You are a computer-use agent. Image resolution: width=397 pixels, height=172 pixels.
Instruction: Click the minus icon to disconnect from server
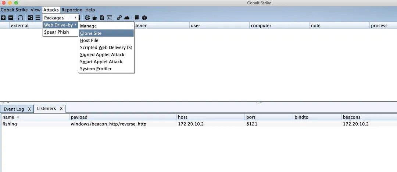tap(11, 18)
